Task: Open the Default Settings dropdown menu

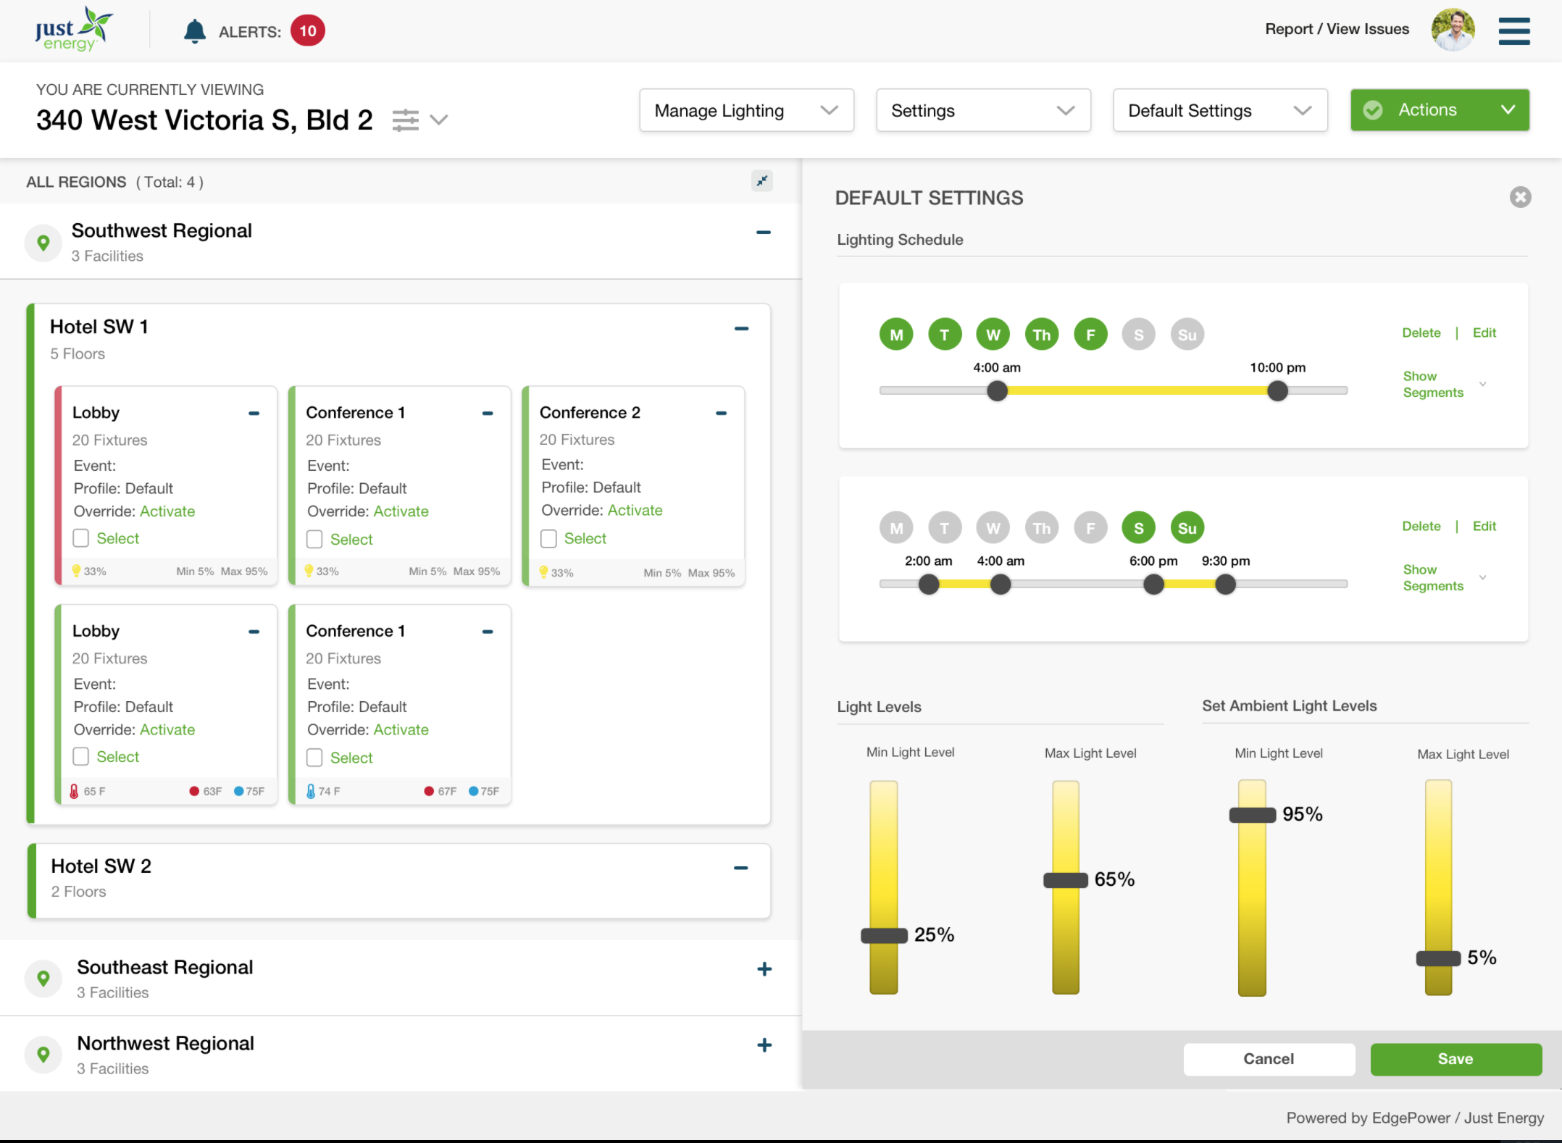Action: (1220, 111)
